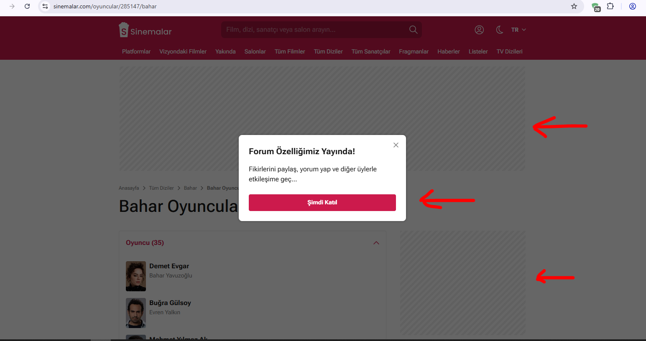Open the TR language dropdown
646x341 pixels.
coord(517,30)
